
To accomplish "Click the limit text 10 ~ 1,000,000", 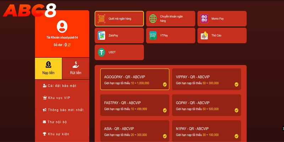I will coord(140,83).
